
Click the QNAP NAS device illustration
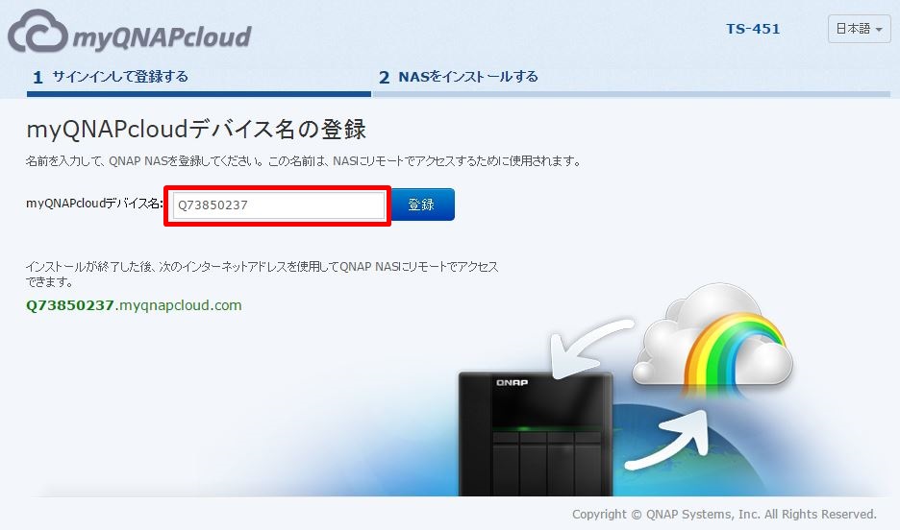pyautogui.click(x=535, y=434)
